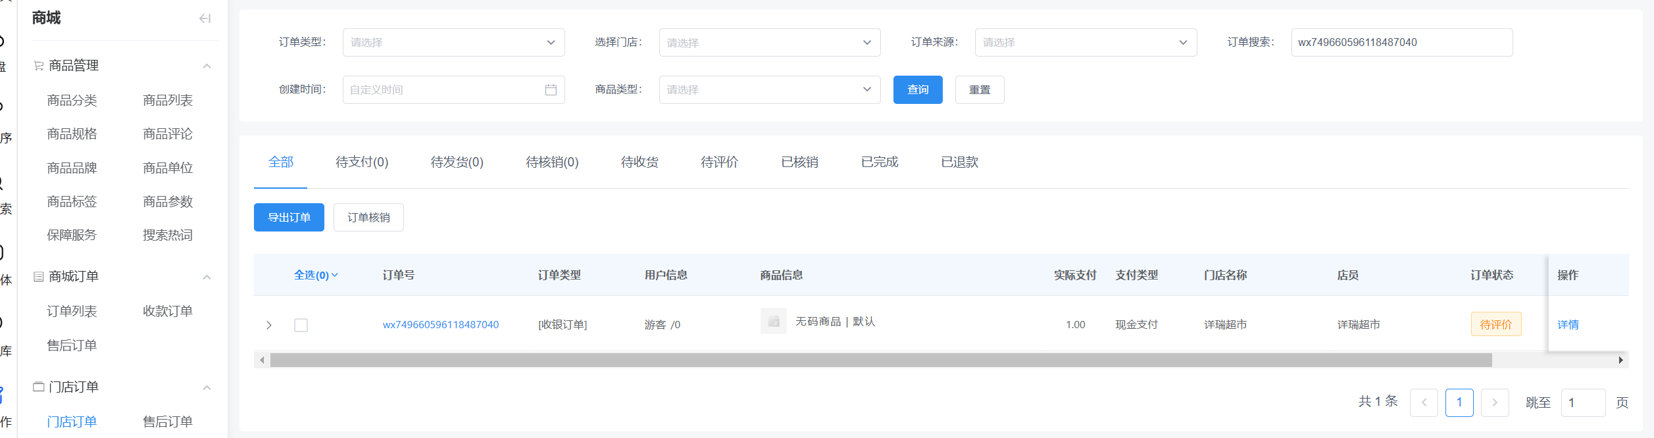1654x438 pixels.
Task: Open 商品品牌 in the sidebar
Action: tap(72, 168)
